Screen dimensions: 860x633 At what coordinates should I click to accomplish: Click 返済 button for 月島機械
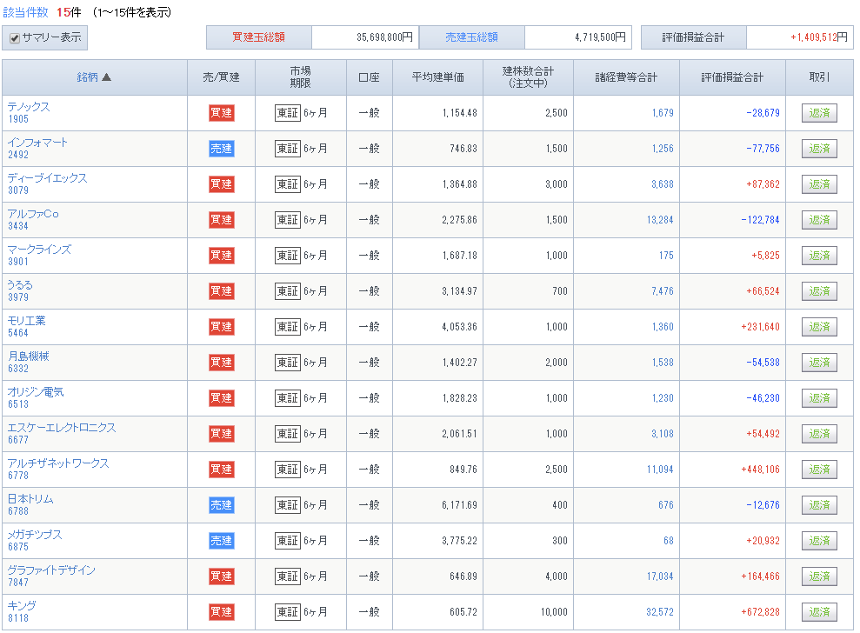819,363
